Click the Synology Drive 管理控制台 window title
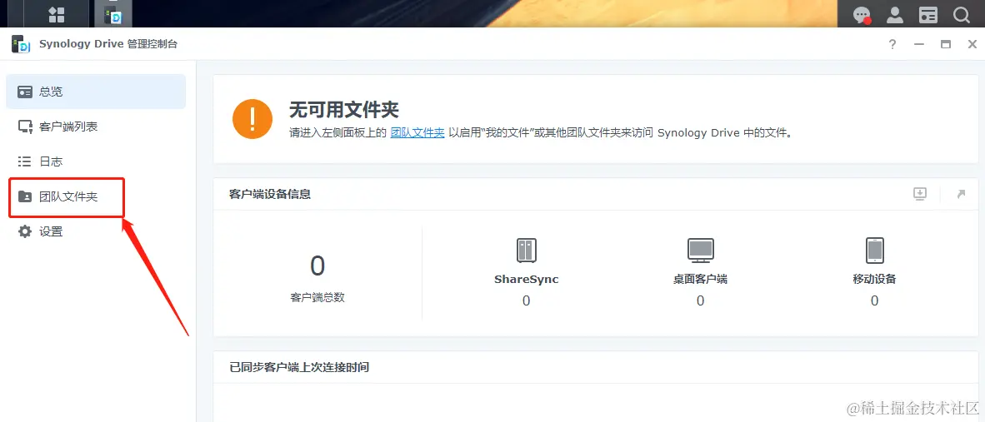The width and height of the screenshot is (985, 422). [108, 44]
